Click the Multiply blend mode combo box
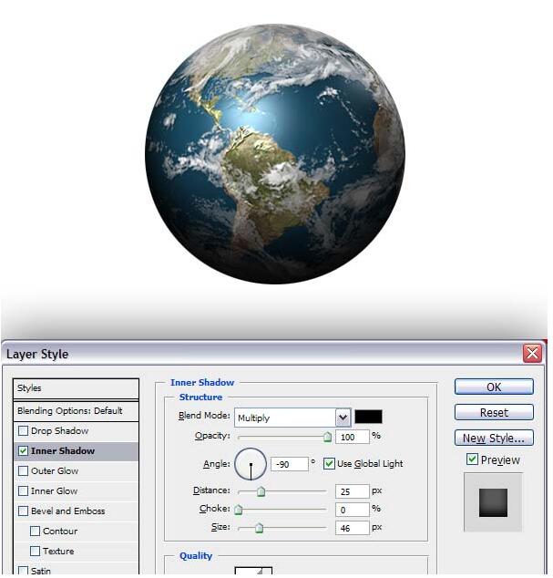This screenshot has width=553, height=578. (x=292, y=418)
